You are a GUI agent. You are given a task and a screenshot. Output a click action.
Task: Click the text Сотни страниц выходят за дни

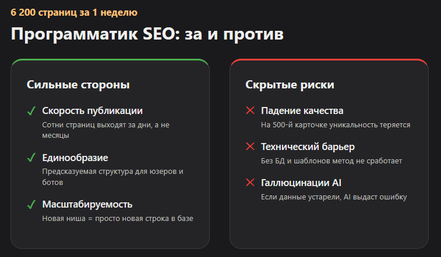tap(97, 125)
